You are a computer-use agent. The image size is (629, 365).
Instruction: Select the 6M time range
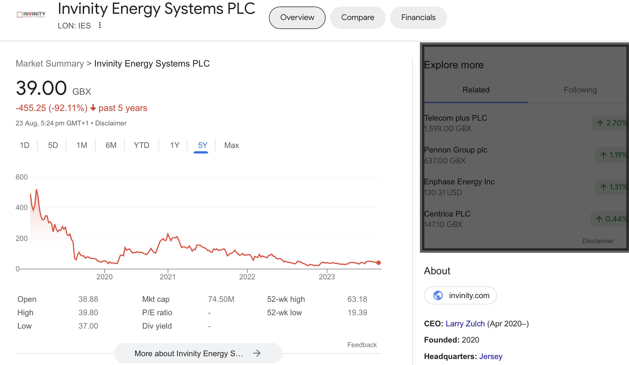coord(111,145)
